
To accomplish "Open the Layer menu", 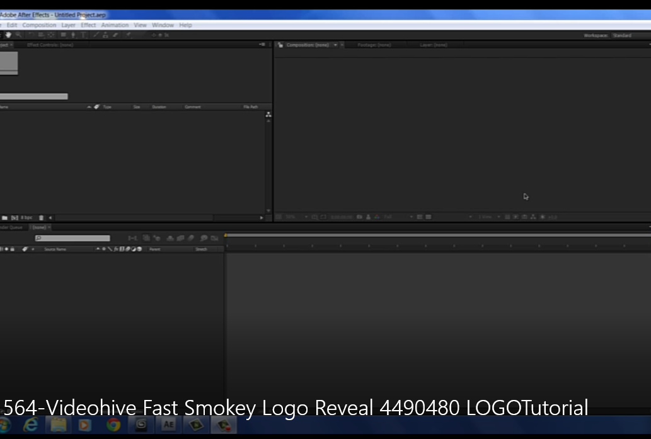I will point(69,25).
